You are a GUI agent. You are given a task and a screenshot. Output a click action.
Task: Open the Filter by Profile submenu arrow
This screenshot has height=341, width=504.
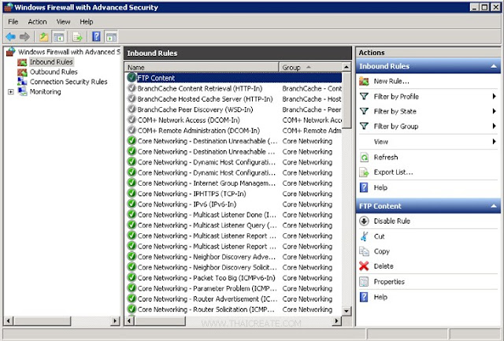tap(494, 96)
